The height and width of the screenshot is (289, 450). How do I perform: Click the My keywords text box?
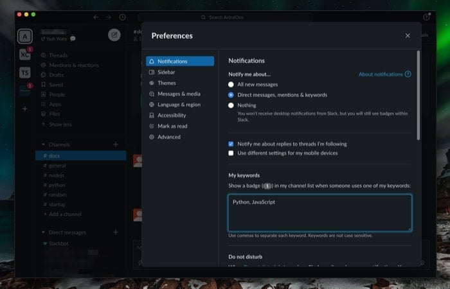click(319, 213)
